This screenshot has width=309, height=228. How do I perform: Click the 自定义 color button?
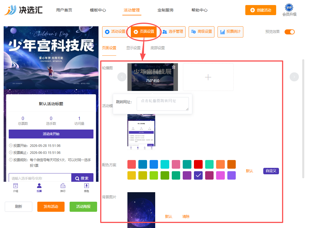[x=271, y=171]
